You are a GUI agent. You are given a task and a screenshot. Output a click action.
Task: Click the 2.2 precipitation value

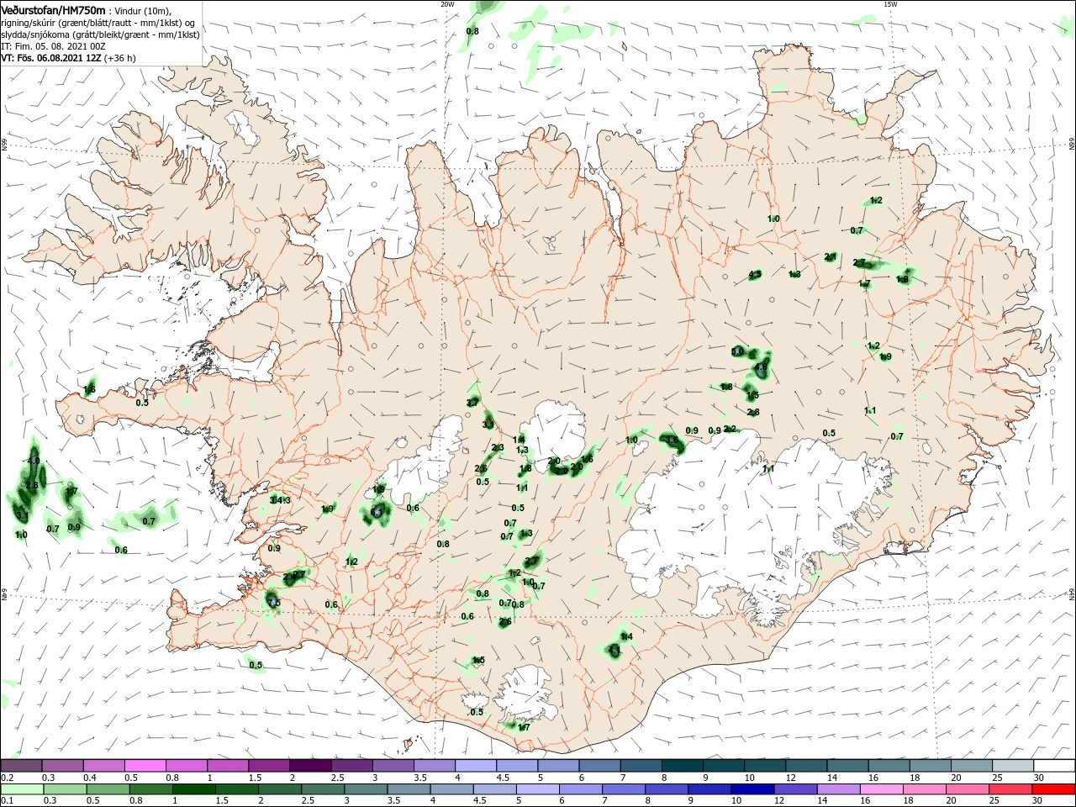click(730, 429)
